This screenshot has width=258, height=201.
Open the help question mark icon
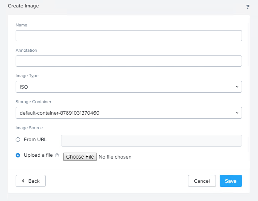(x=248, y=7)
